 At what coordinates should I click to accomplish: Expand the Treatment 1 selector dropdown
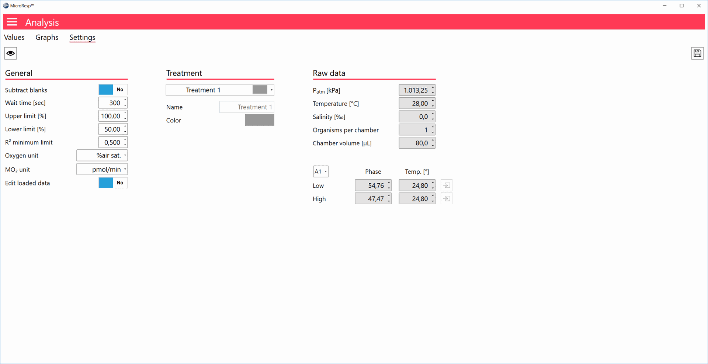[220, 90]
